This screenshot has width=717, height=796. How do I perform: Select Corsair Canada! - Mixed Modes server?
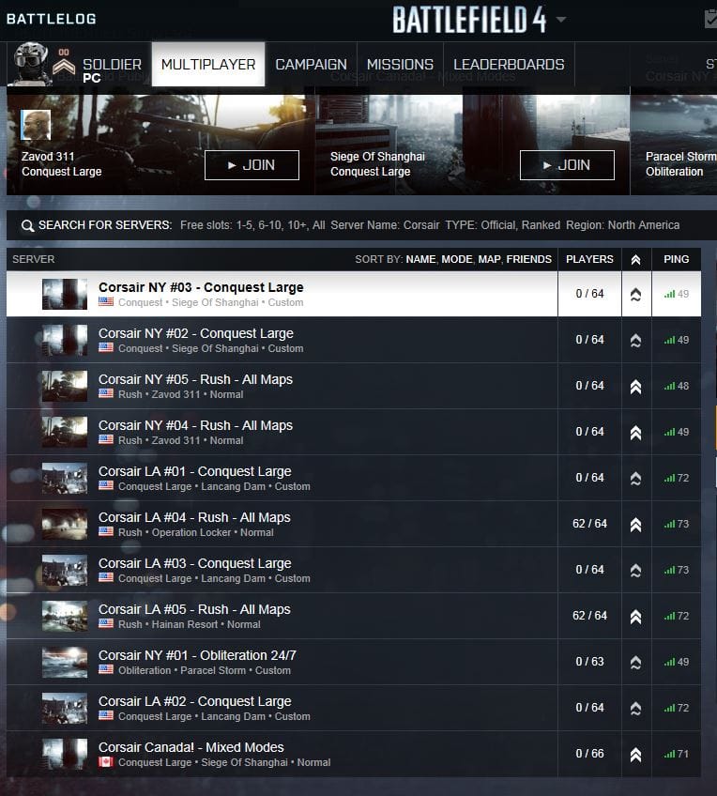coord(191,747)
